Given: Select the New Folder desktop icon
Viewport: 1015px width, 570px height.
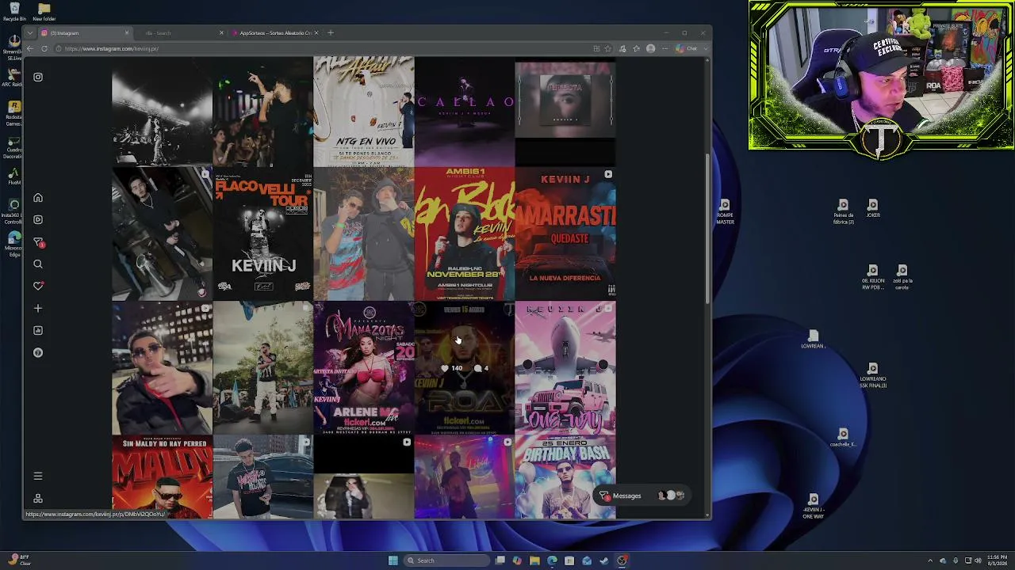Looking at the screenshot, I should click(44, 12).
